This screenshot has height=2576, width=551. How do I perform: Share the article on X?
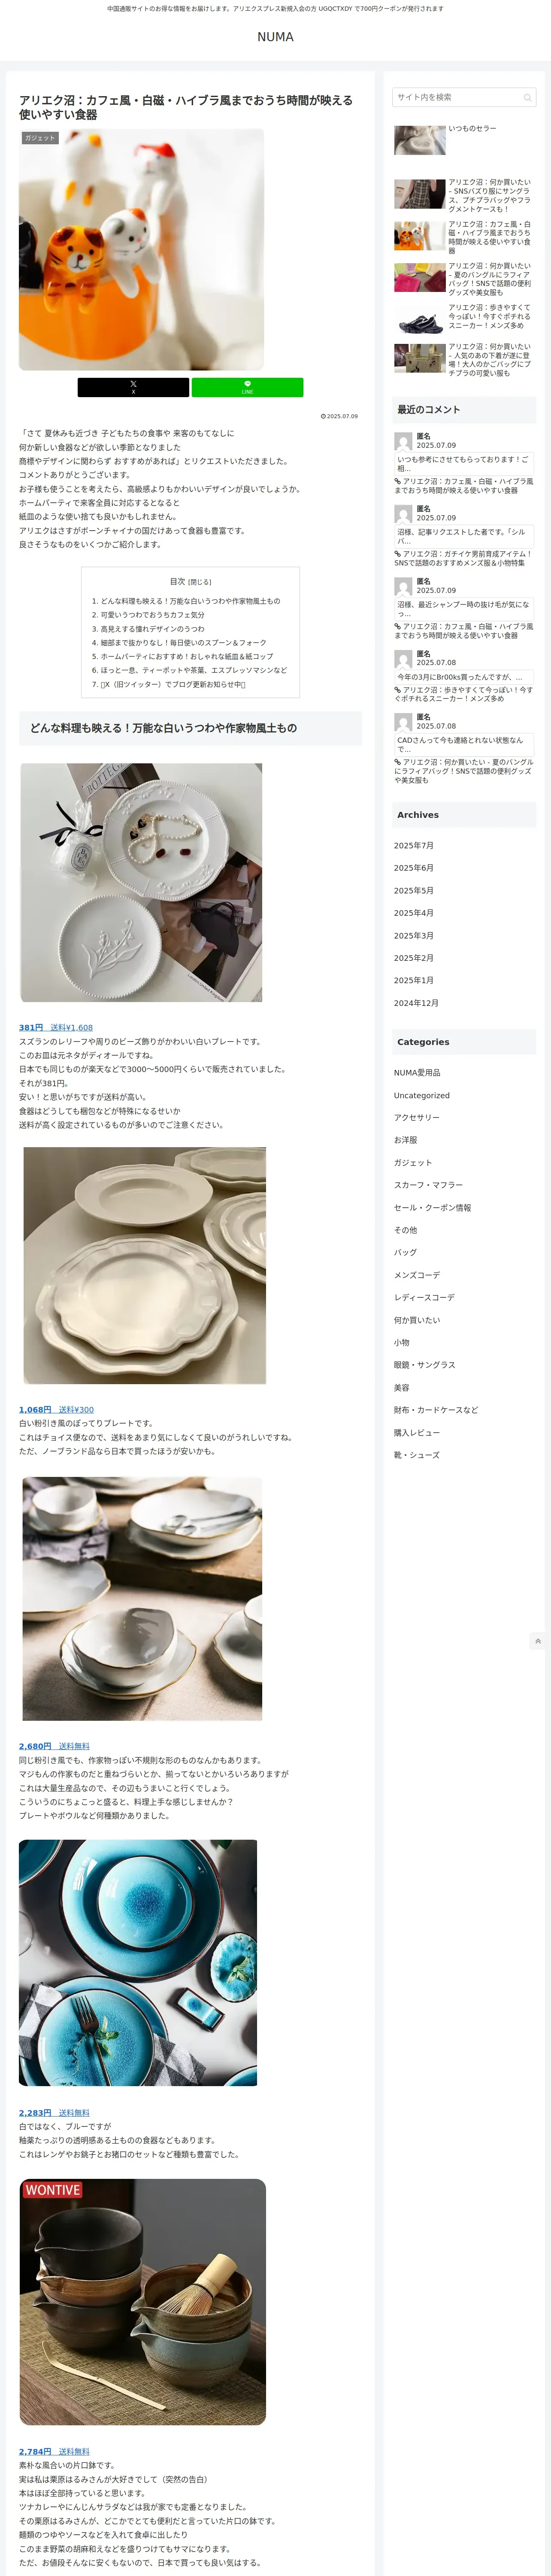click(x=133, y=387)
